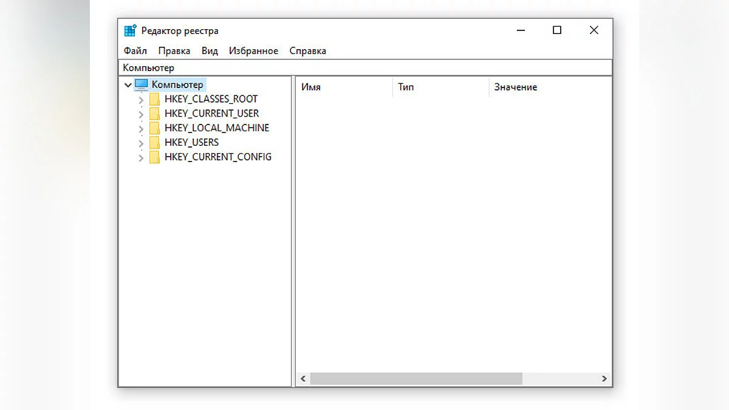This screenshot has height=410, width=729.
Task: Click the HKEY_CLASSES_ROOT folder icon
Action: (154, 99)
